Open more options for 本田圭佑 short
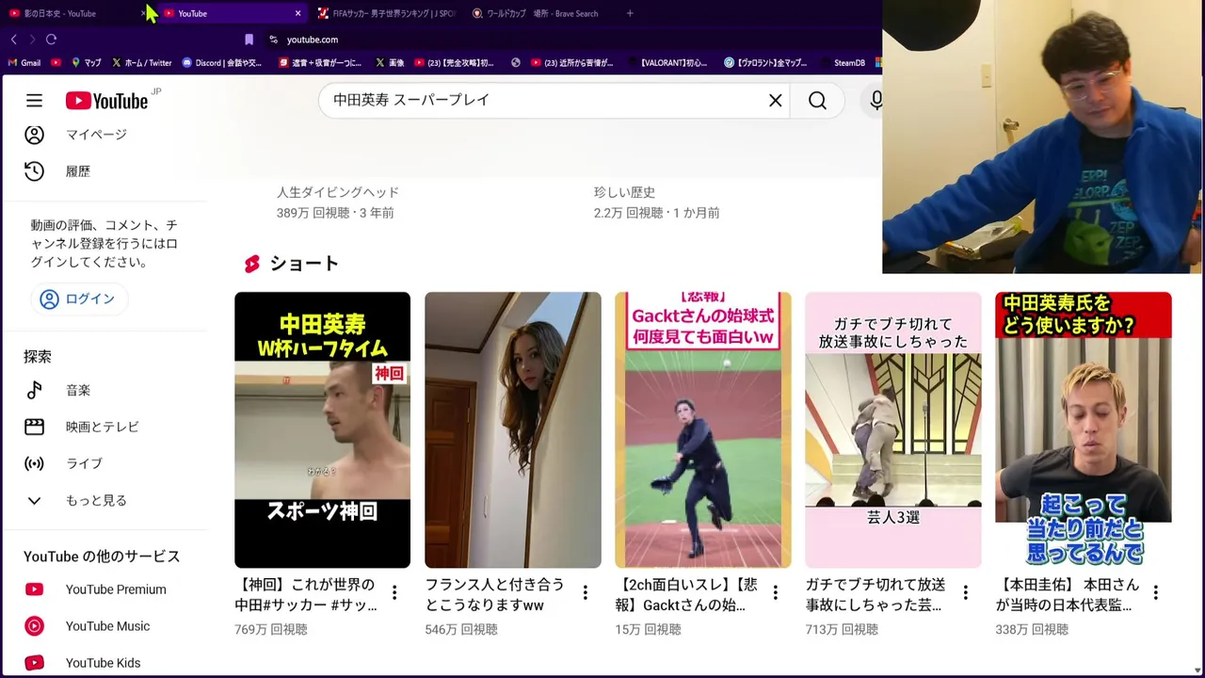The height and width of the screenshot is (678, 1205). coord(1155,592)
